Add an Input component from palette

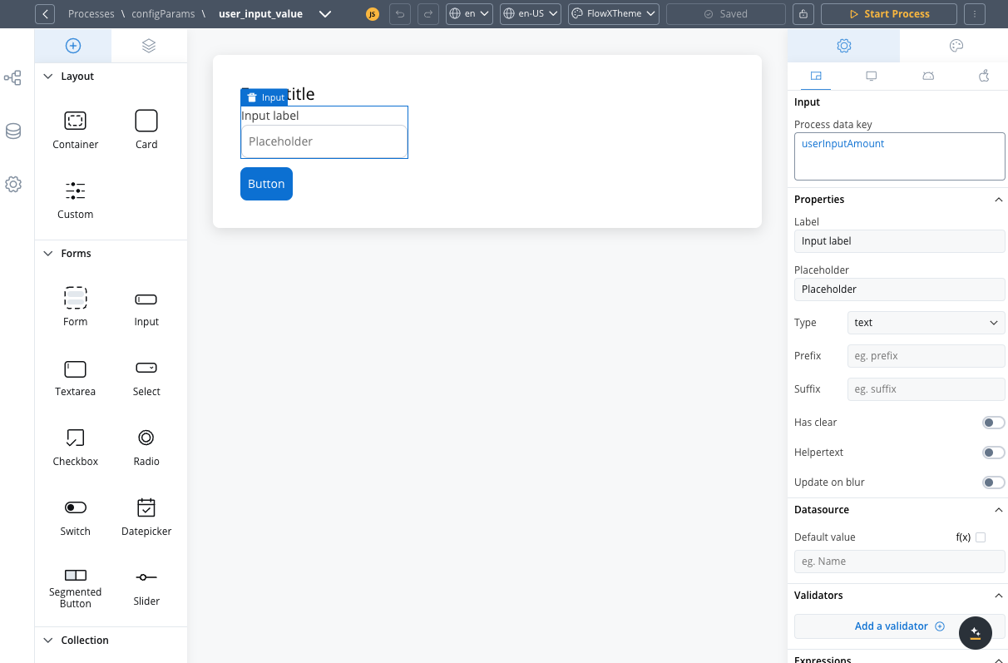(146, 308)
